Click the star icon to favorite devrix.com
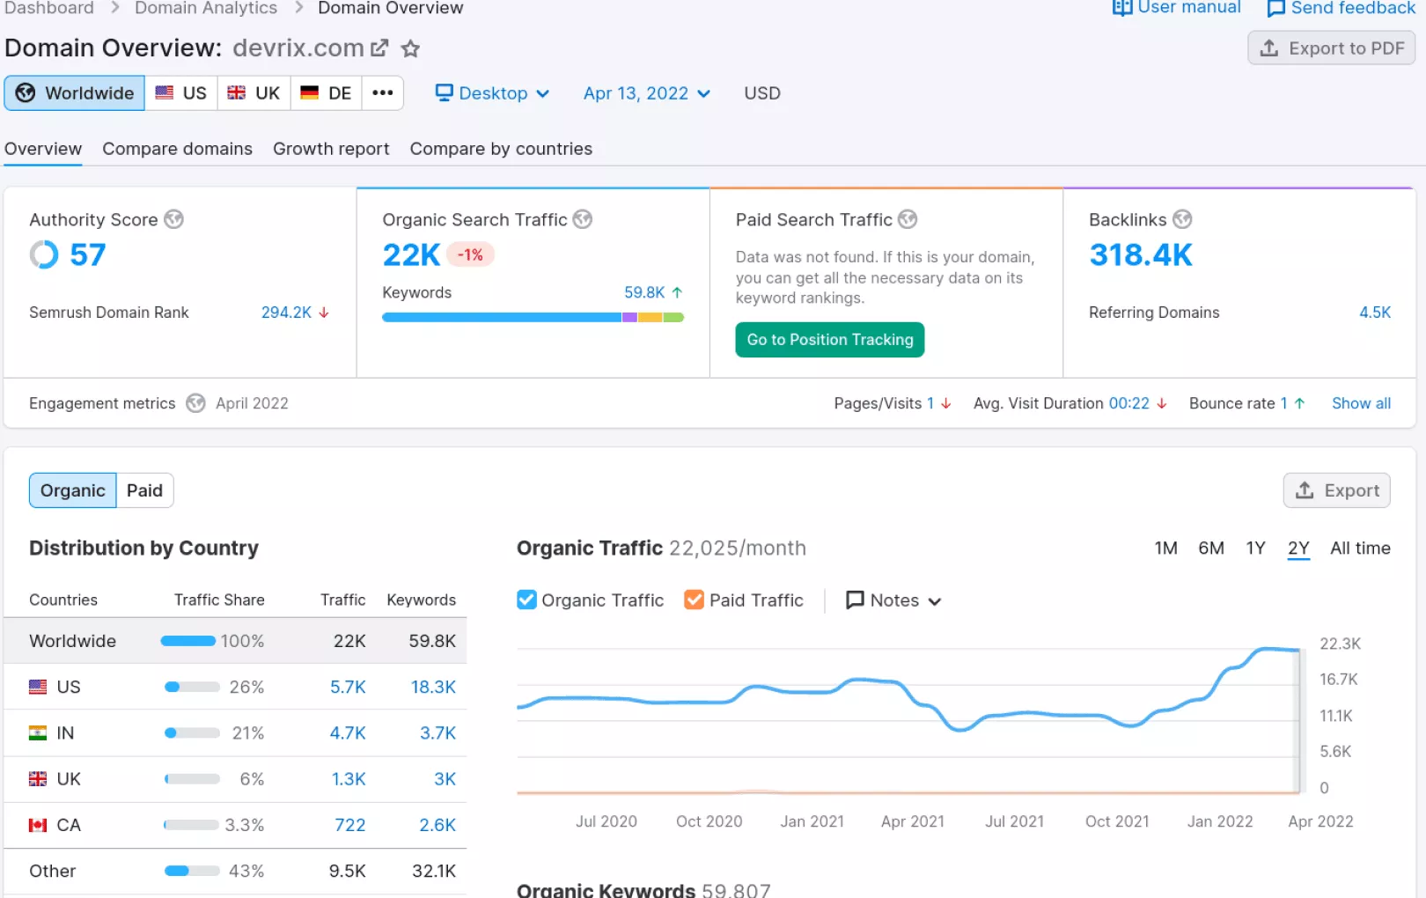The height and width of the screenshot is (898, 1426). click(410, 48)
